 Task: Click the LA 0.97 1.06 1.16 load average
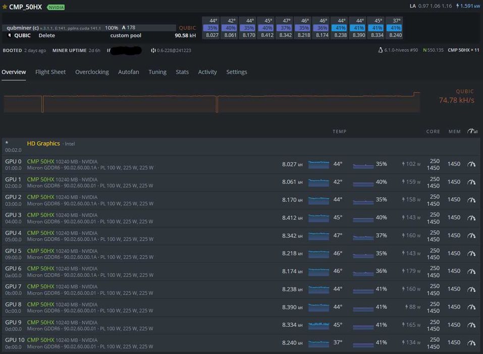pos(431,6)
